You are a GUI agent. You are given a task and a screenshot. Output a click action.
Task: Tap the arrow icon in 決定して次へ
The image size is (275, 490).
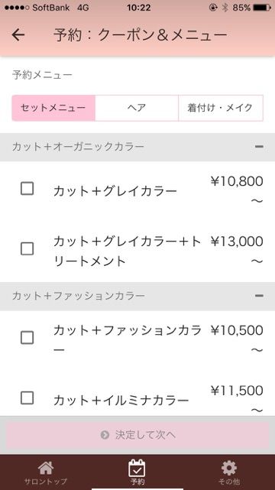pos(105,435)
